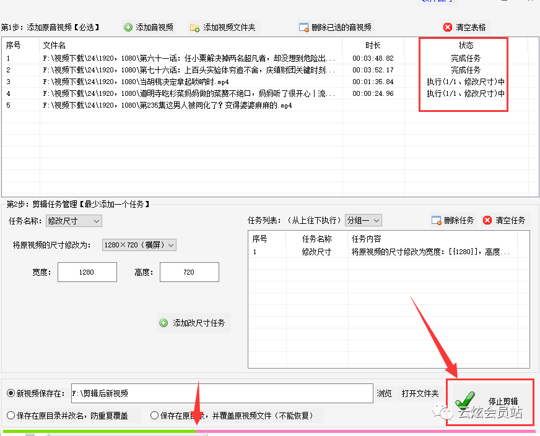Click 执行(1/1、修改尺寸)中 status of row 4

pyautogui.click(x=466, y=93)
